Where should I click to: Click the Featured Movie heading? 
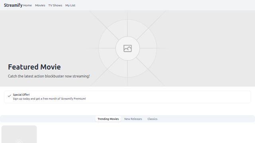tap(34, 67)
